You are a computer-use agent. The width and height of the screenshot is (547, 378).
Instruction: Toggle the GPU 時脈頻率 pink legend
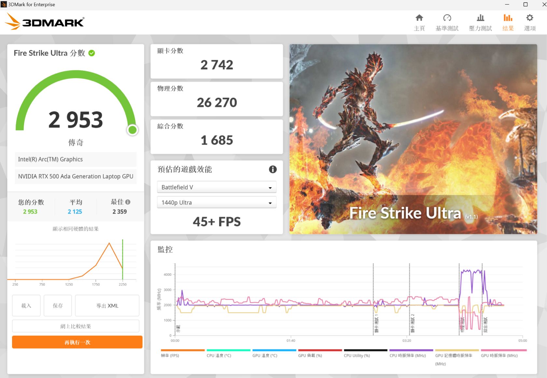pyautogui.click(x=504, y=353)
